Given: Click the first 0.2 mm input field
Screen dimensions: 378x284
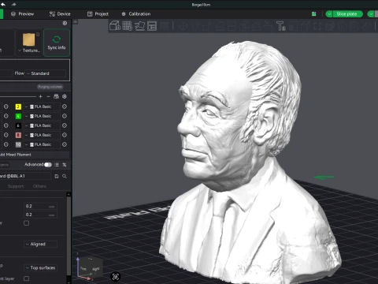Looking at the screenshot, I should [x=40, y=206].
